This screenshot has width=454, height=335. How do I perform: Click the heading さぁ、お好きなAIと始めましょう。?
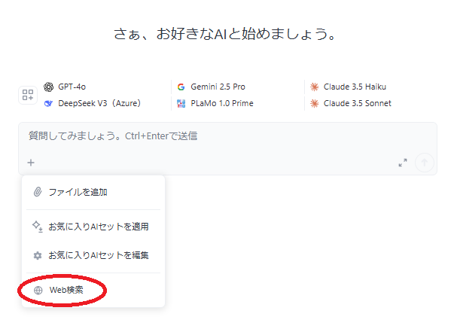(x=225, y=34)
